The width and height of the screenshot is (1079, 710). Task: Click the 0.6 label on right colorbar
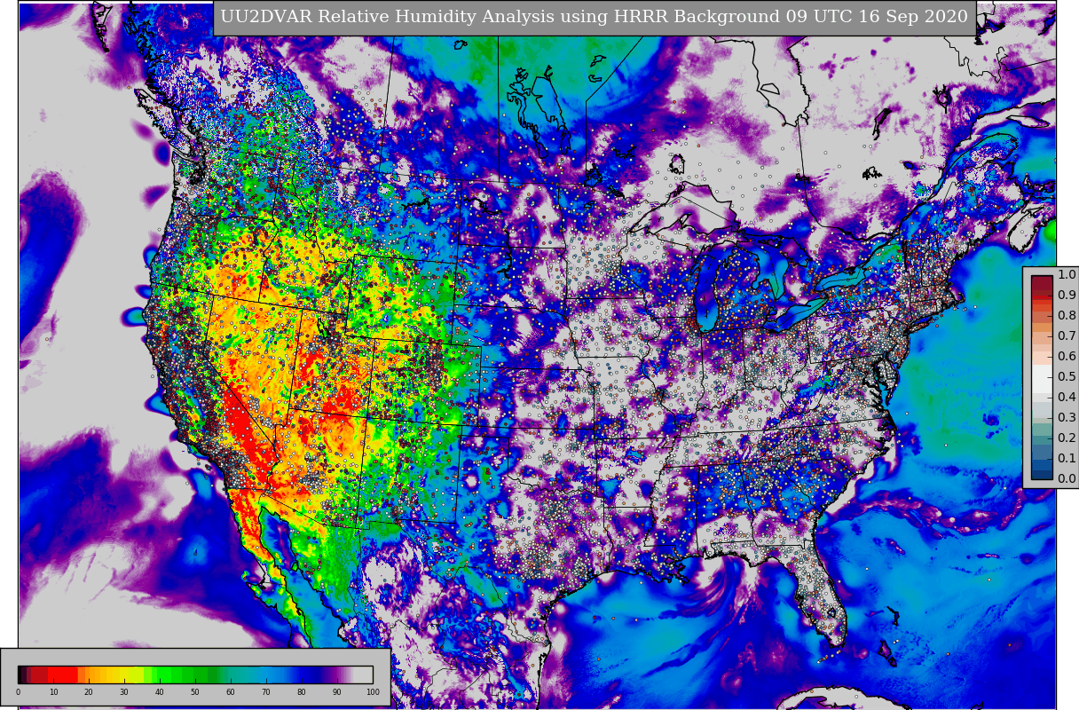click(1067, 356)
